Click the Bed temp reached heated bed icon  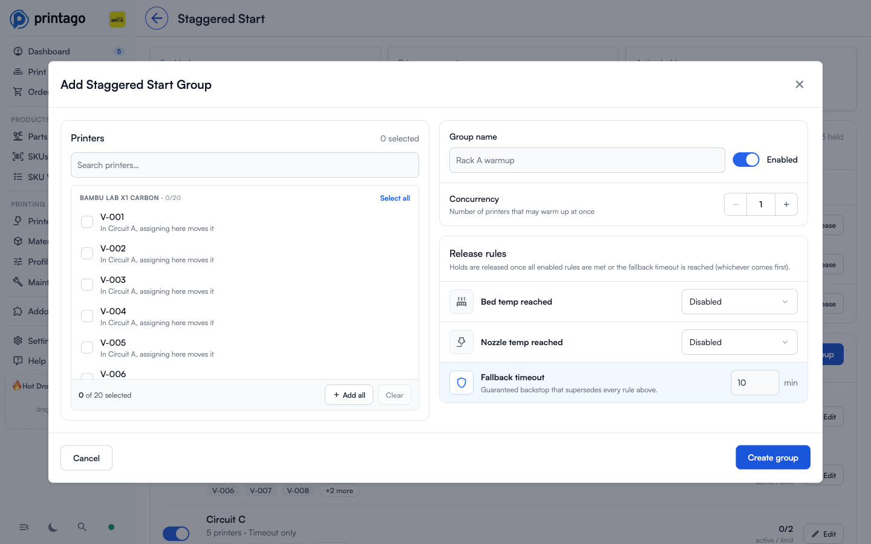click(462, 302)
